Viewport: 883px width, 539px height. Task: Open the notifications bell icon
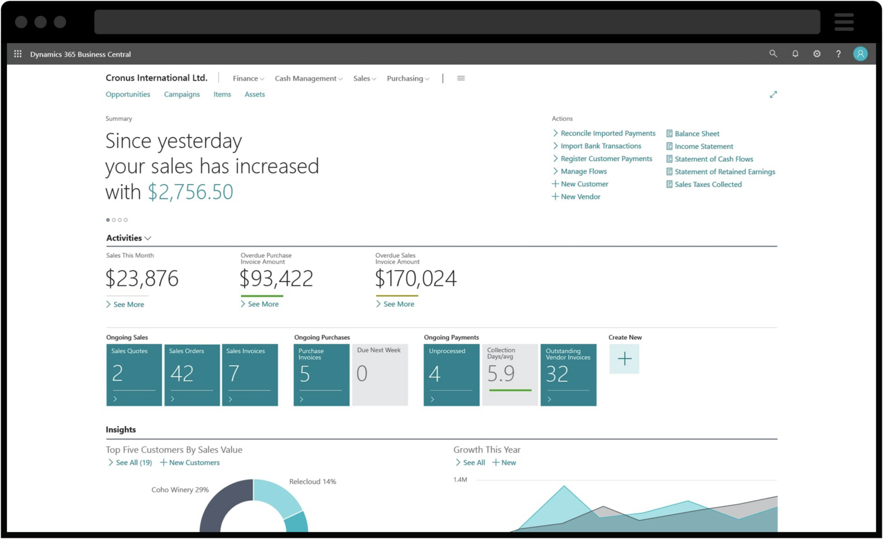tap(795, 54)
